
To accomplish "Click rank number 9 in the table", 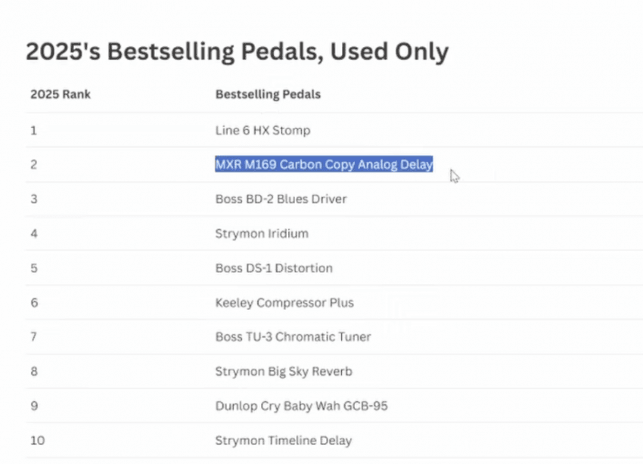I will pos(33,406).
